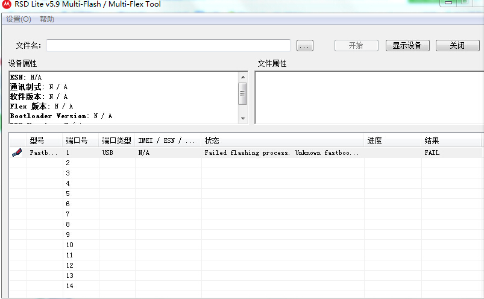
Task: Click the Failed flashing process status text
Action: (x=281, y=153)
